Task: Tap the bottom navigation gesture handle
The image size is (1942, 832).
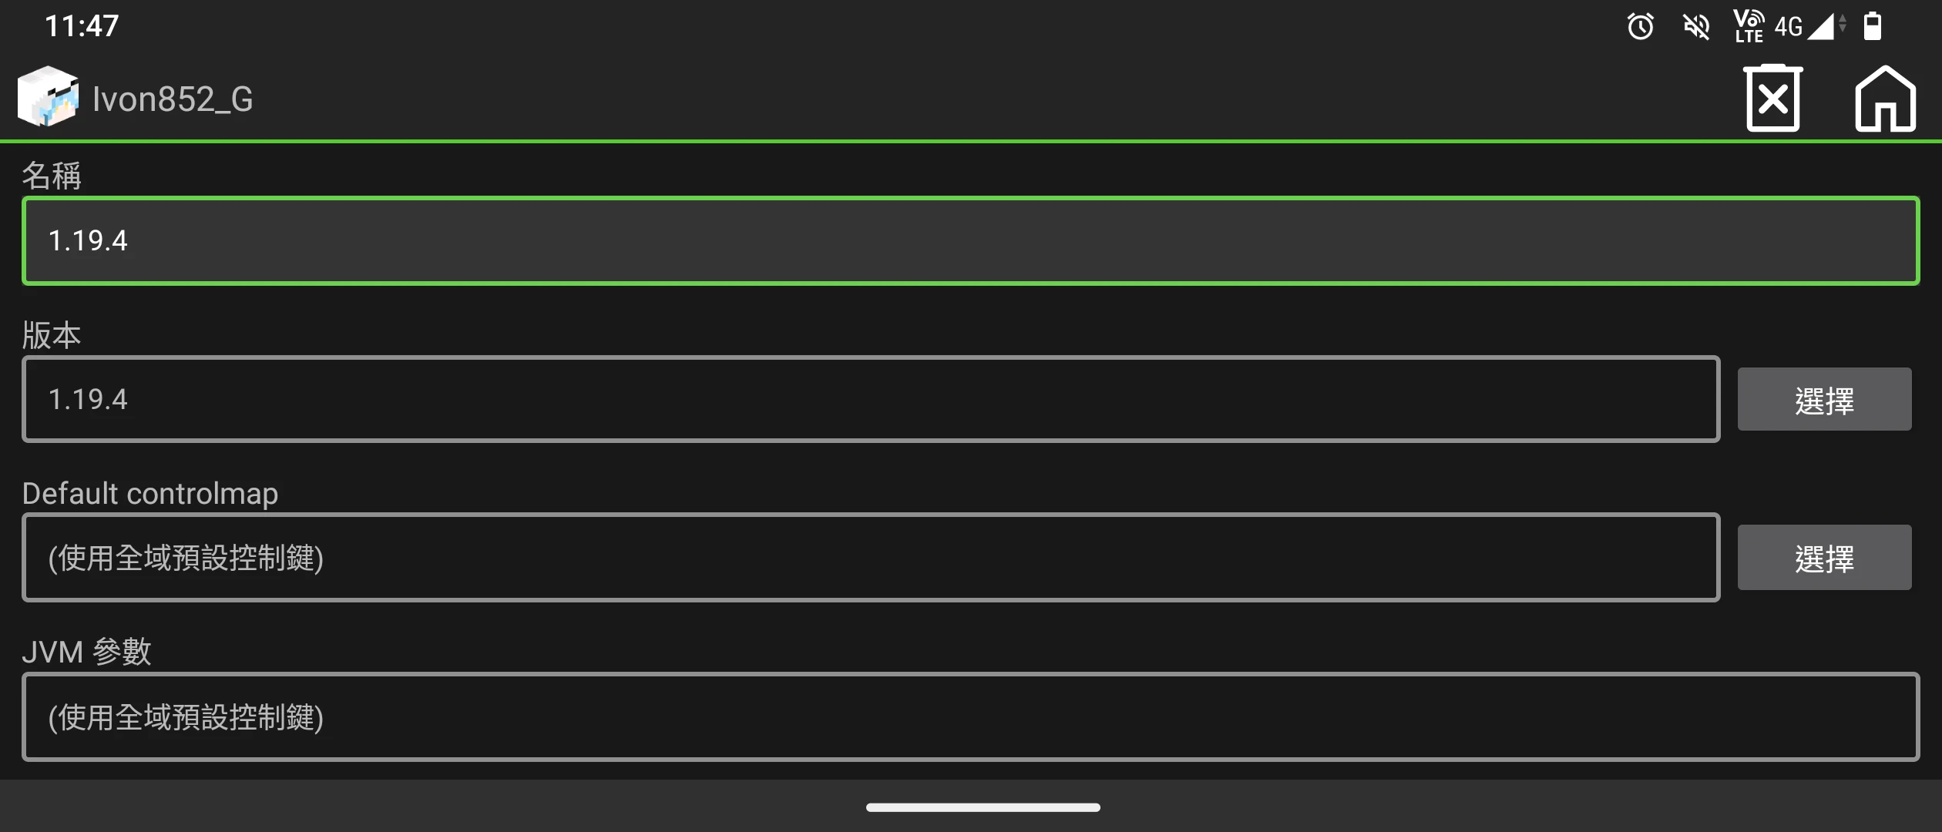Action: click(983, 807)
